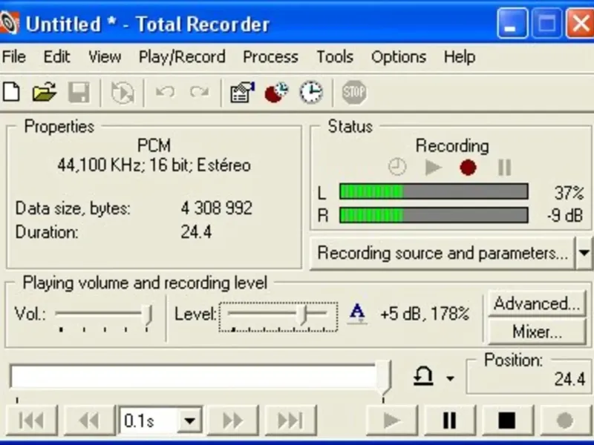Screen dimensions: 594x445
Task: Pause the recording with the bottom pause button
Action: pyautogui.click(x=450, y=421)
